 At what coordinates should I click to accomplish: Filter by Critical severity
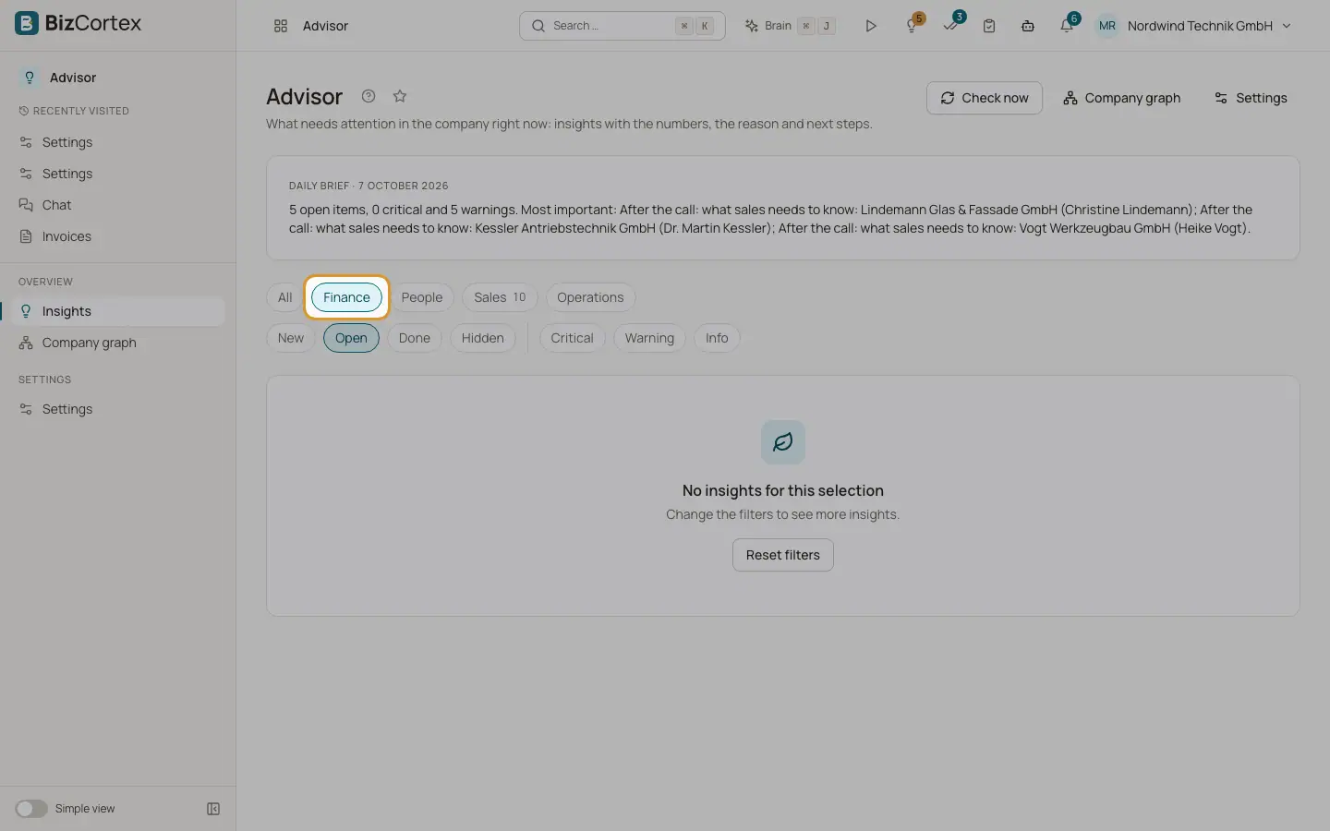pos(572,338)
